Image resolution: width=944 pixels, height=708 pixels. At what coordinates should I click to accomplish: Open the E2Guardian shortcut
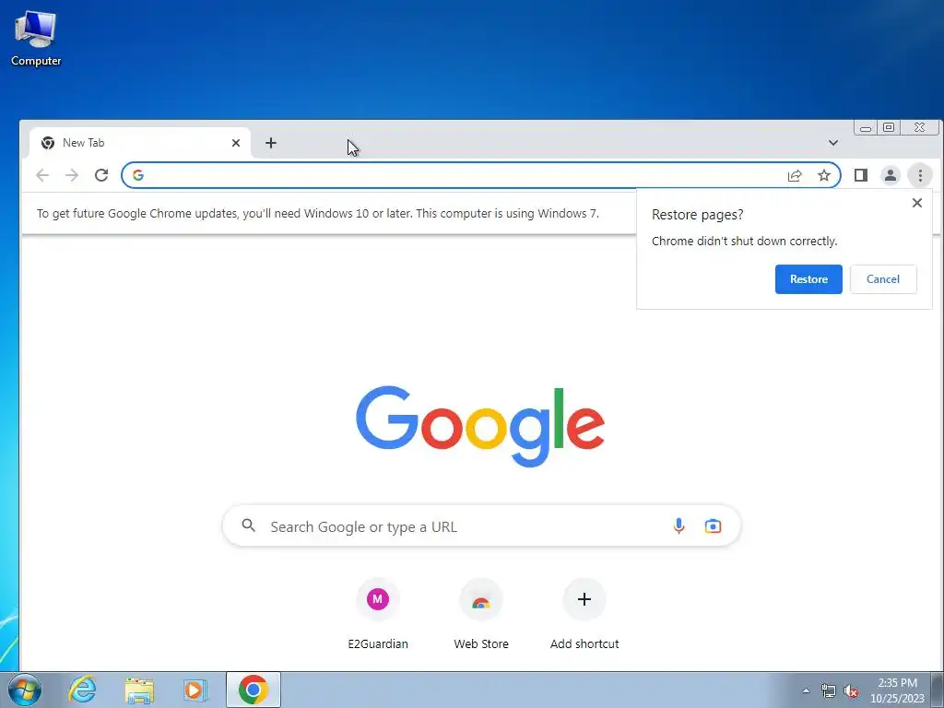coord(378,614)
